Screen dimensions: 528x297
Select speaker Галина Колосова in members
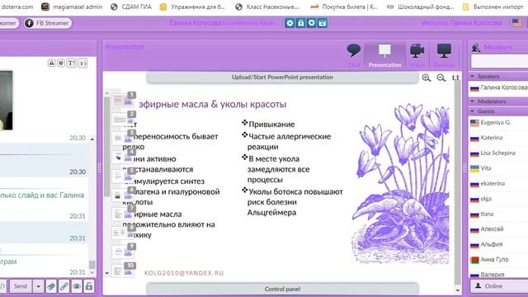[498, 87]
